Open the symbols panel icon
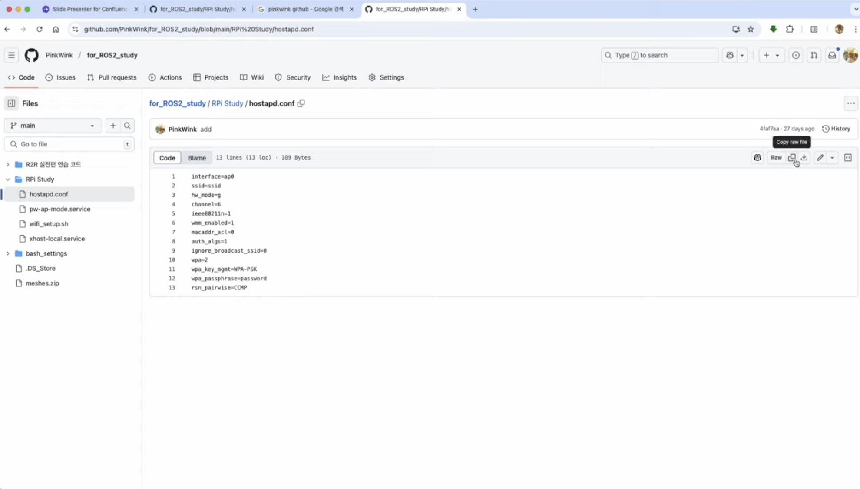This screenshot has width=860, height=489. (x=848, y=158)
